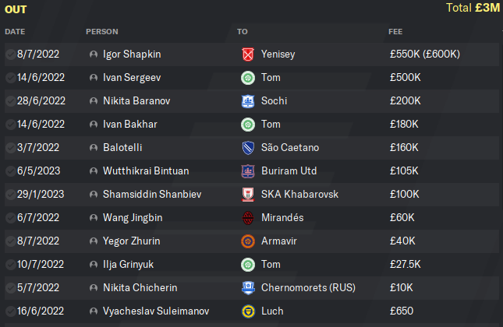Sort by the TO column header
Viewport: 503px width, 327px height.
click(x=243, y=32)
